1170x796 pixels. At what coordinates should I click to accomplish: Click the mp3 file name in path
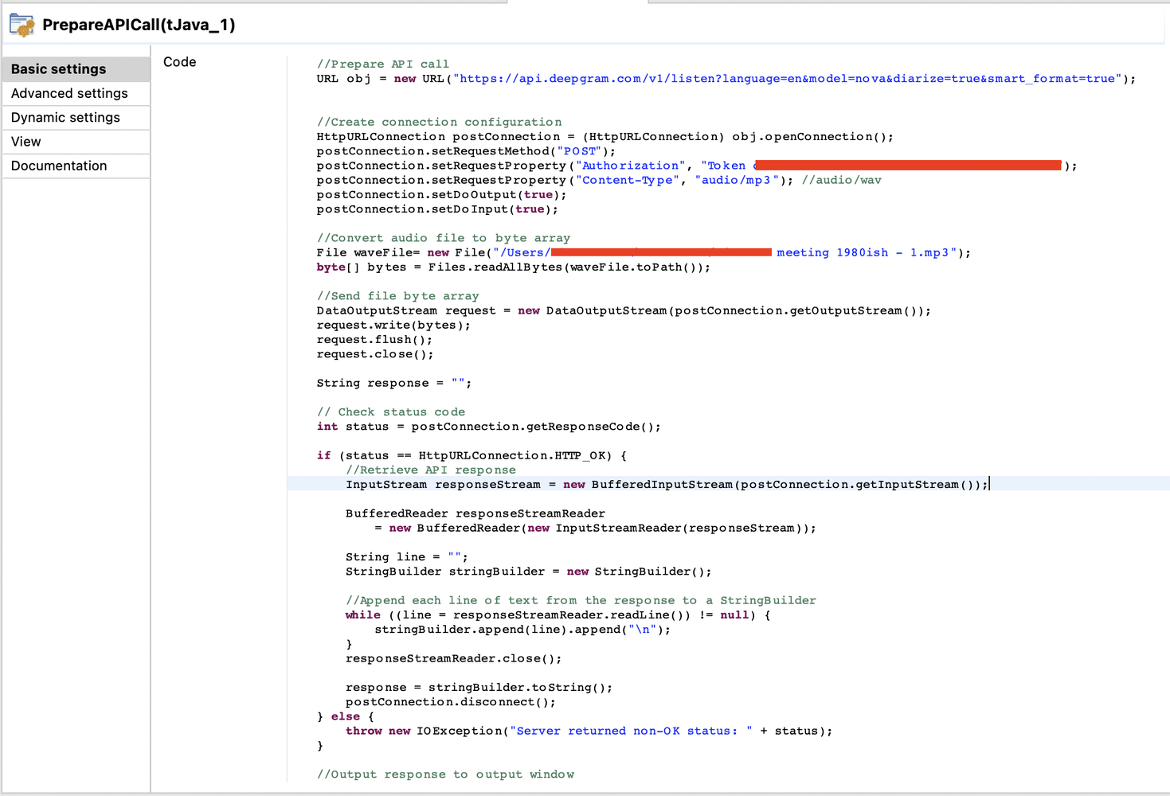(x=864, y=253)
